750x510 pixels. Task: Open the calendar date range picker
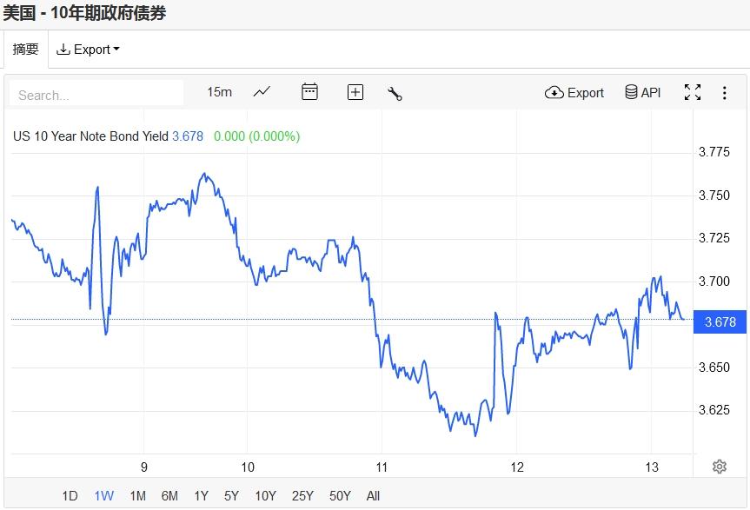(x=309, y=92)
